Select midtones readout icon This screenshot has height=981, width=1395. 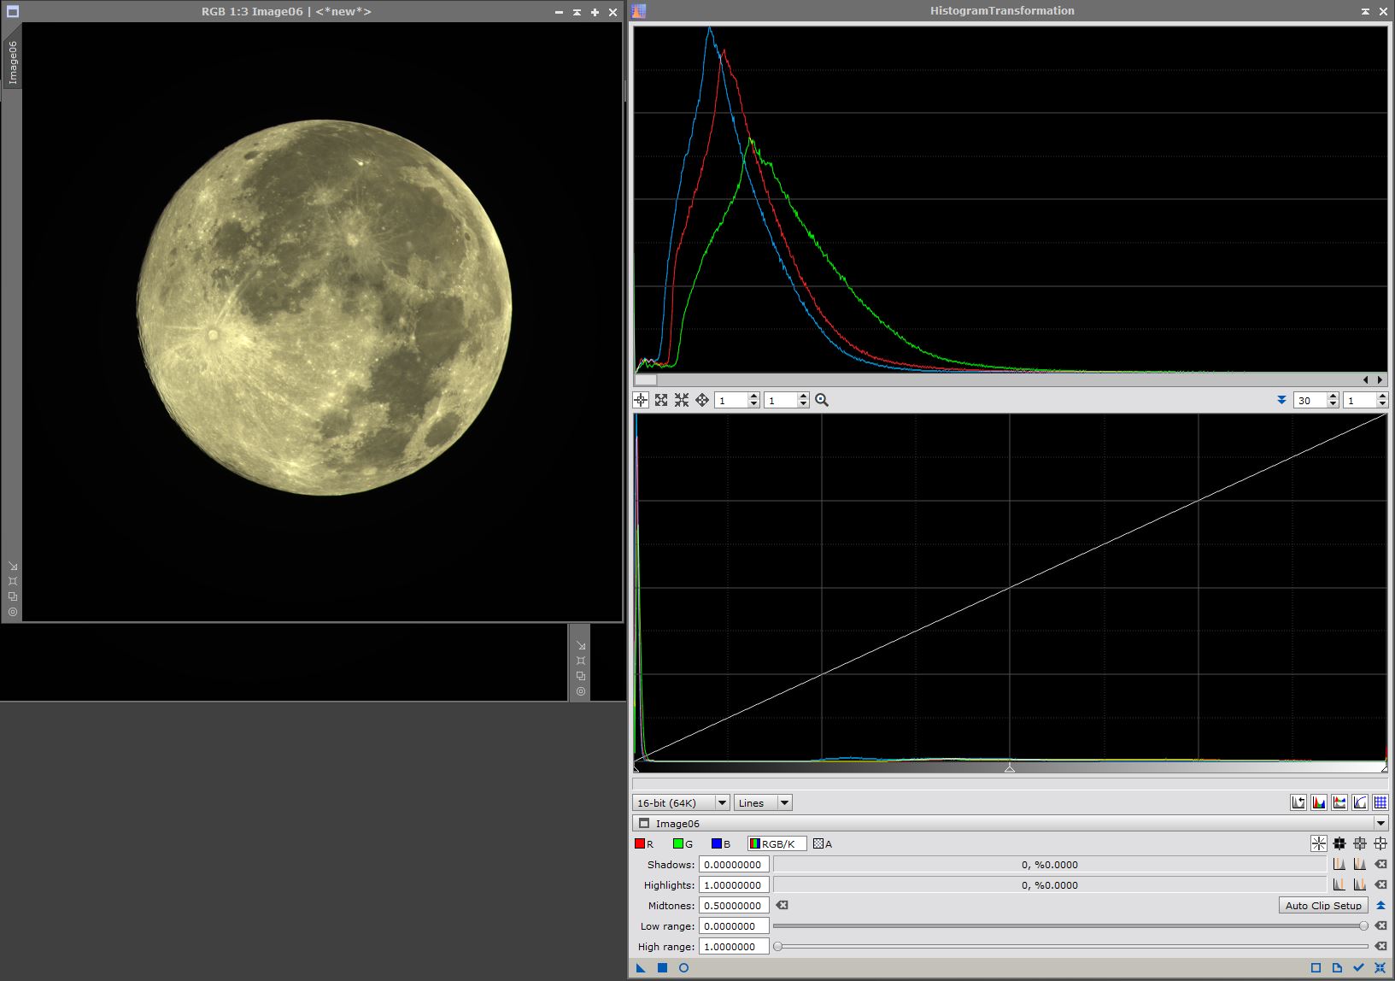[x=1360, y=843]
